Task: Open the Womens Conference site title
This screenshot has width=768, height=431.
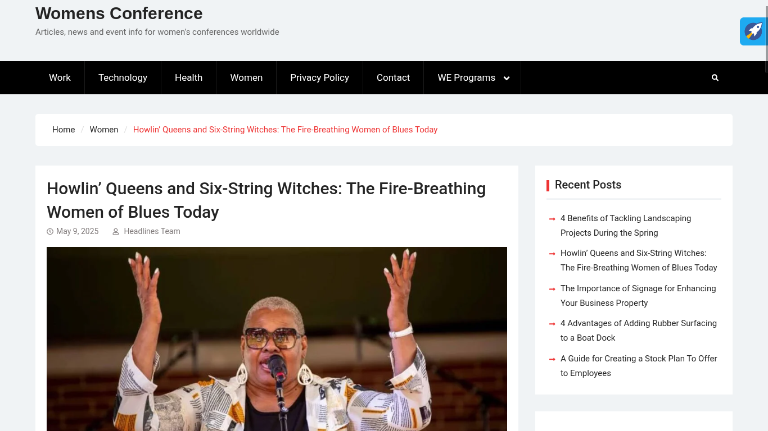Action: click(119, 13)
